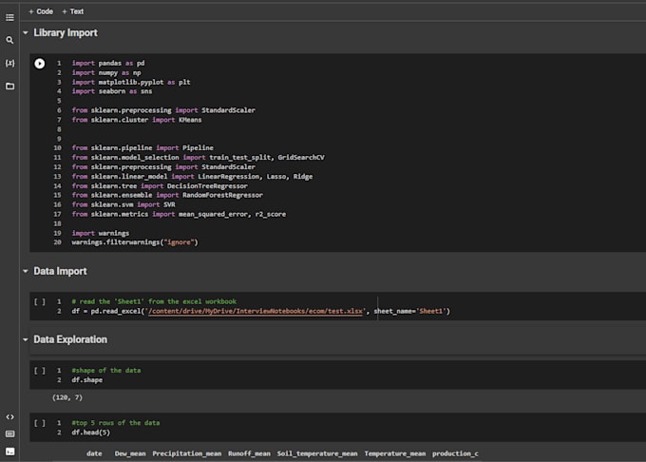Select the Data Import heading text
The height and width of the screenshot is (462, 646).
click(60, 271)
